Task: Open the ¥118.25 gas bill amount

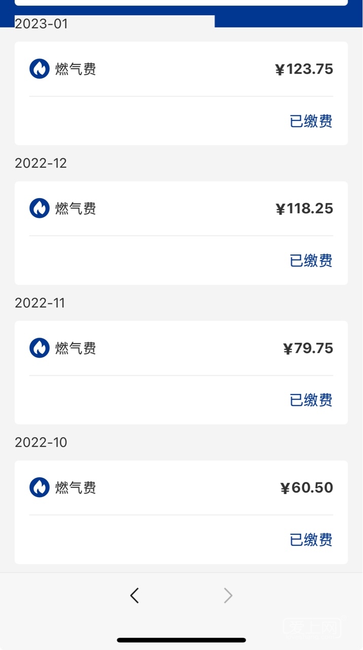Action: click(304, 209)
